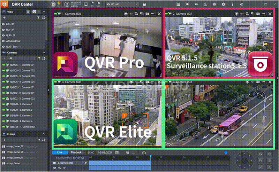Mute audio using top toolbar speaker icon
Screen dimensions: 279x172
pyautogui.click(x=196, y=4)
